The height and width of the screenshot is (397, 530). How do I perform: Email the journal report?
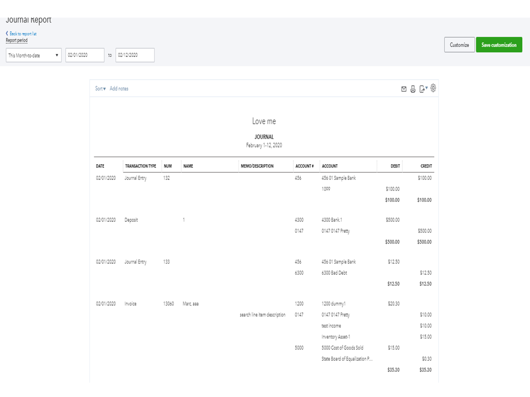tap(404, 88)
